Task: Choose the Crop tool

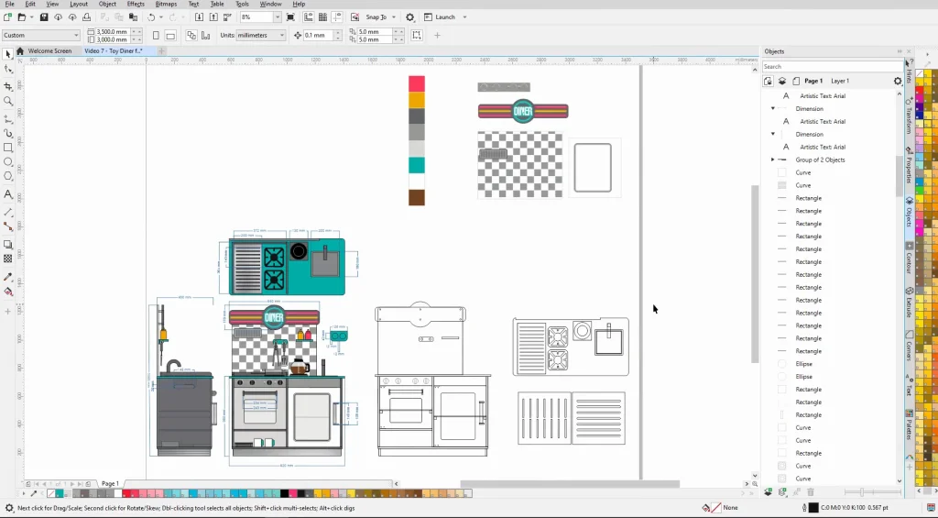Action: [8, 85]
